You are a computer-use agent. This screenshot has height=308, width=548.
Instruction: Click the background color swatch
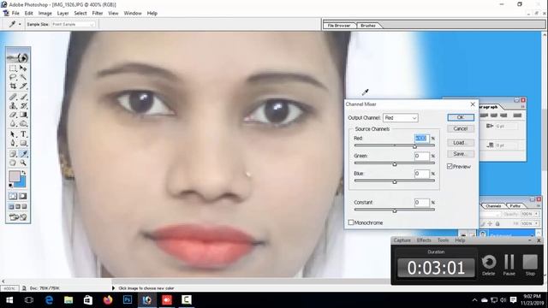tap(21, 183)
